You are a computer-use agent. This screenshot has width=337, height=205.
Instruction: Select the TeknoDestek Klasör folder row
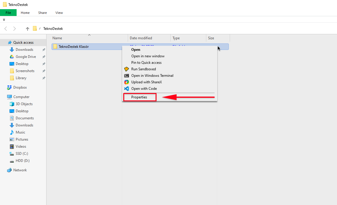(x=140, y=46)
